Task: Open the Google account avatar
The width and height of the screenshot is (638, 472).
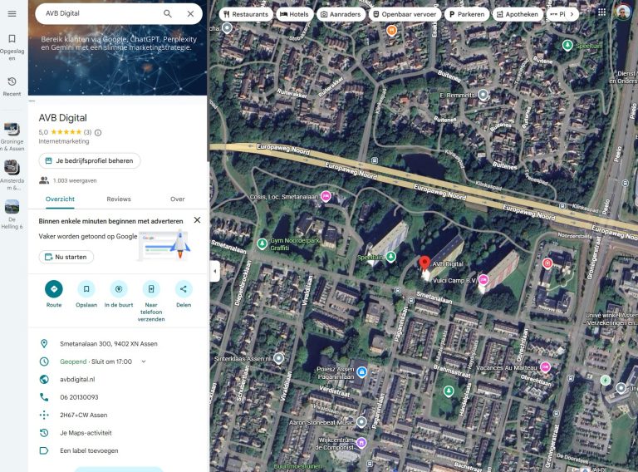Action: [x=622, y=12]
